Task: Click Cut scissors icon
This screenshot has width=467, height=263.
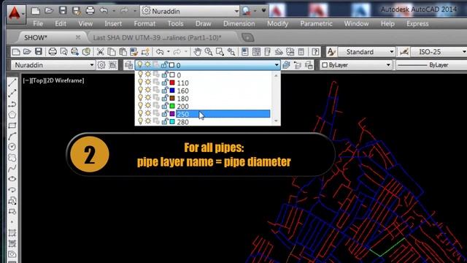Action: (x=101, y=52)
